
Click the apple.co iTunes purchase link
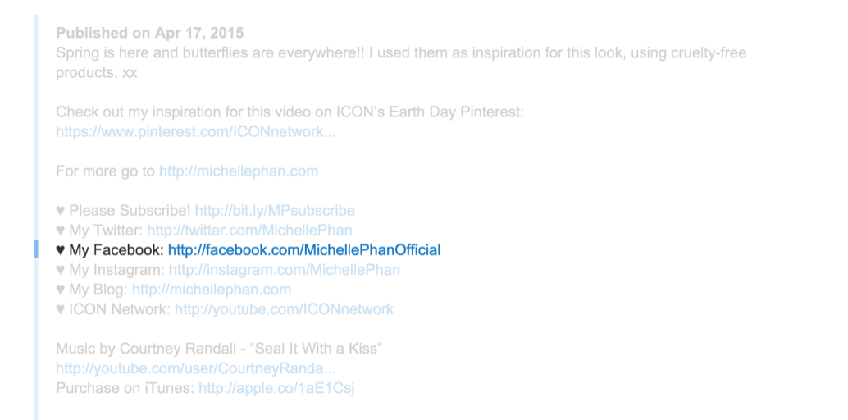click(276, 388)
